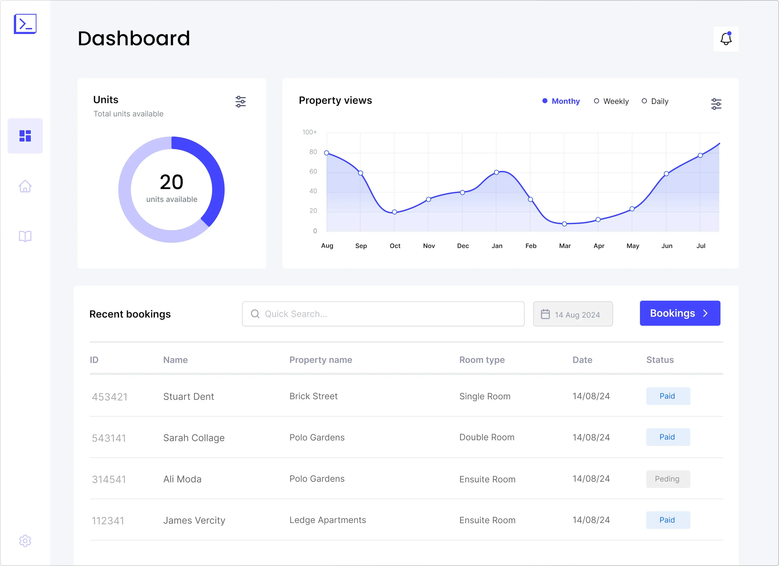Click the Apr data point on chart
Image resolution: width=779 pixels, height=566 pixels.
598,219
